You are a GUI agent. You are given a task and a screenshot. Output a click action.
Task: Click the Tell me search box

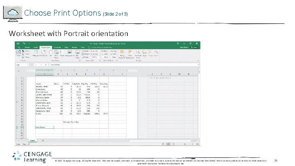point(101,48)
